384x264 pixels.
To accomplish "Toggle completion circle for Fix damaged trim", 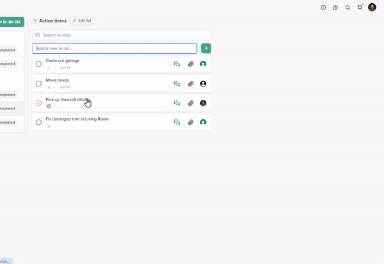I will click(x=39, y=122).
